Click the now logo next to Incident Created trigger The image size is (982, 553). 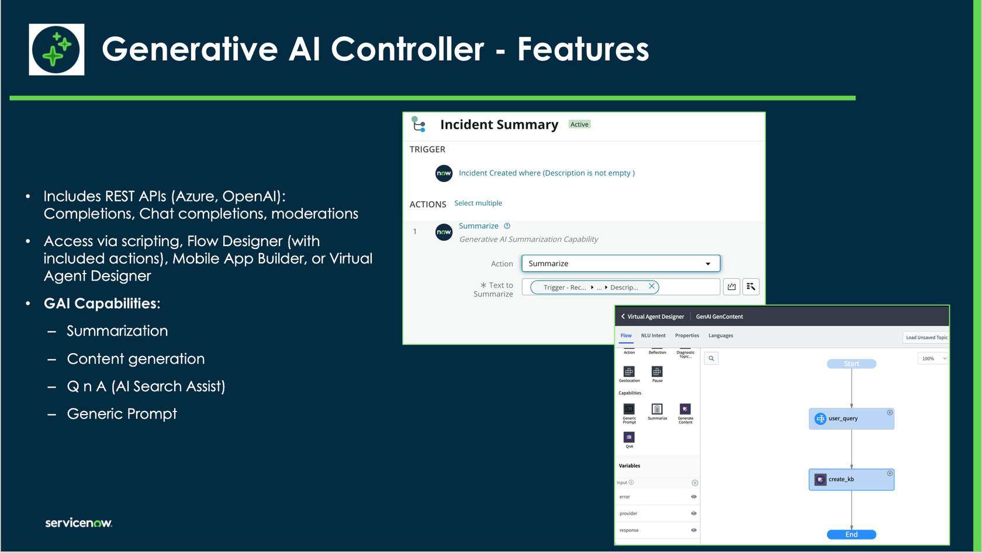(x=444, y=173)
